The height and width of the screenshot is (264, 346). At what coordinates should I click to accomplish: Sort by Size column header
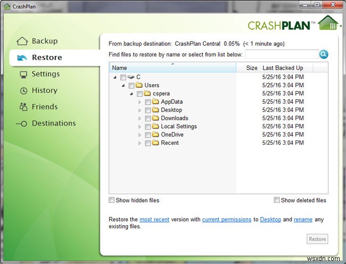click(x=248, y=68)
